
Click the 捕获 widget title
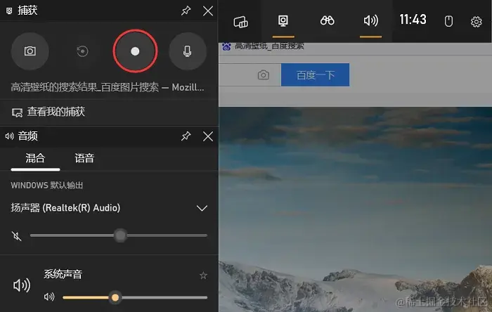(x=27, y=11)
